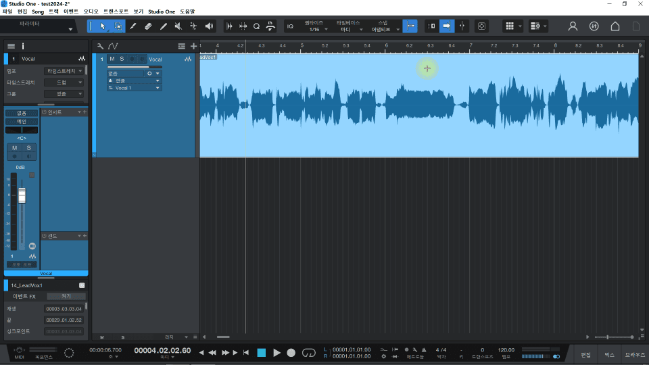
Task: Add a new track with plus icon
Action: click(x=193, y=46)
